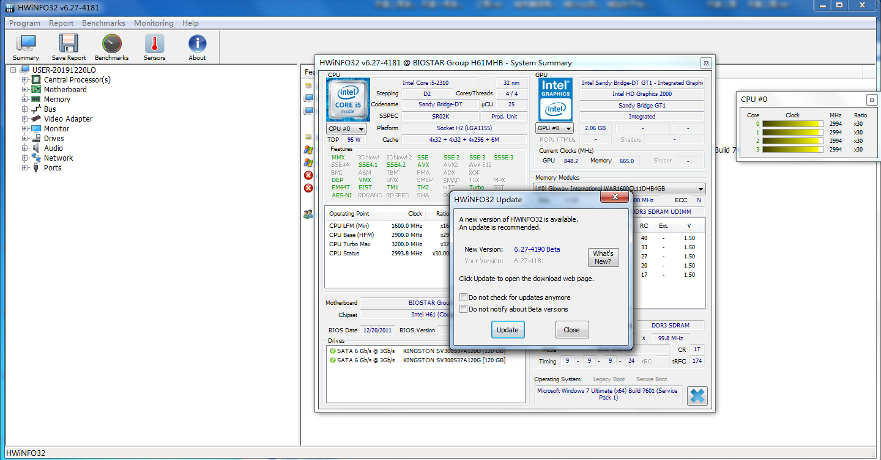This screenshot has height=460, width=881.
Task: Select the Network tree item label
Action: pyautogui.click(x=59, y=158)
